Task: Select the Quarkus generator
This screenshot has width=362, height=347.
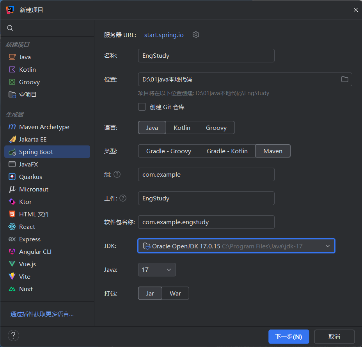Action: 47,177
